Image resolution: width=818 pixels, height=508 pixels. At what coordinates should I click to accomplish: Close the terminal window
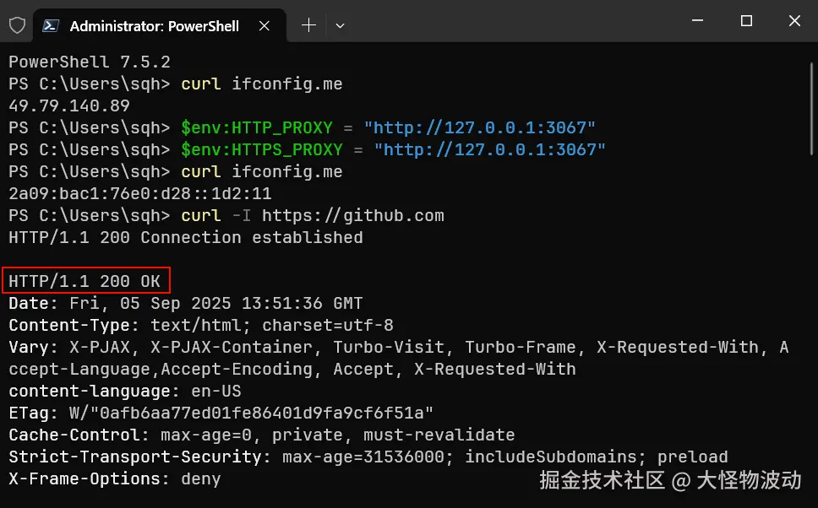(794, 22)
